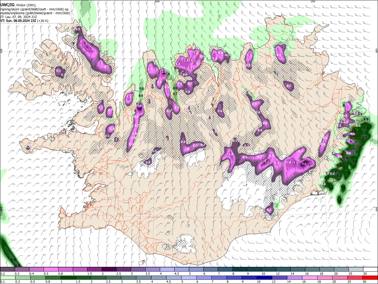
Task: Click the 'slydda/snjókoma' legend description line
Action: click(35, 13)
